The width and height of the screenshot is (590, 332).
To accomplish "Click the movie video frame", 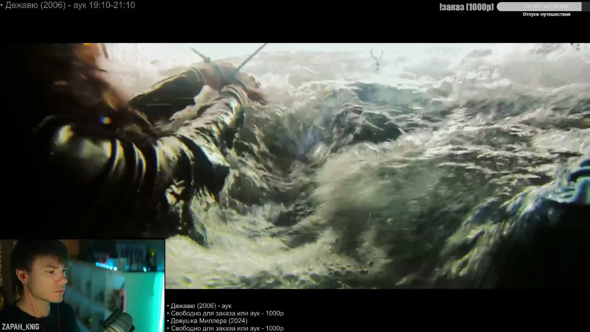I will pyautogui.click(x=295, y=166).
